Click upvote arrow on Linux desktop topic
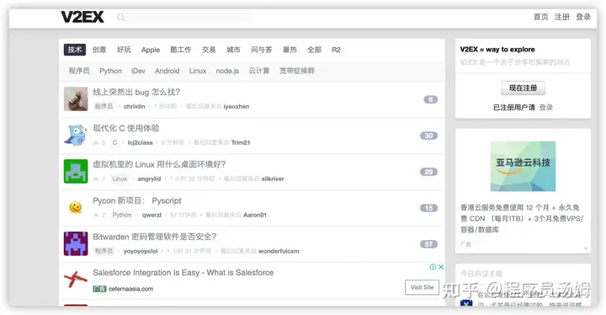This screenshot has width=606, height=315. [96, 179]
